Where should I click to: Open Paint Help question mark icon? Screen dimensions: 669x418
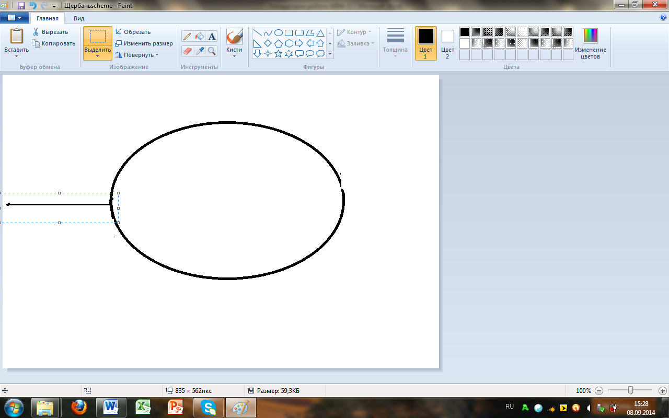pyautogui.click(x=663, y=17)
